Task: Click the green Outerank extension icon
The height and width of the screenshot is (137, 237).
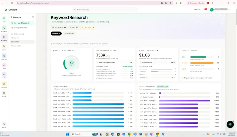Action: pos(177,3)
